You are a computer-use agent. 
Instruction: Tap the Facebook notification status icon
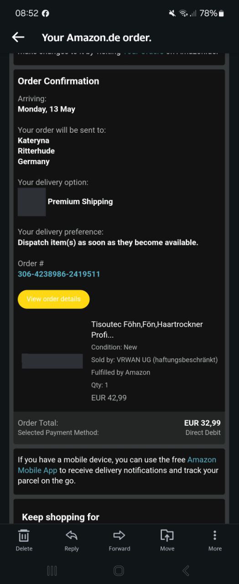[46, 13]
